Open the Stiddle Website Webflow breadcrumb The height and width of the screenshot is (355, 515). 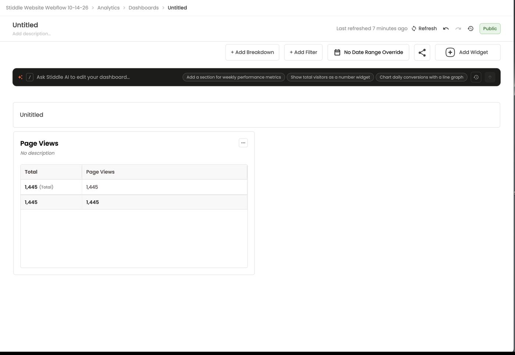[x=47, y=8]
